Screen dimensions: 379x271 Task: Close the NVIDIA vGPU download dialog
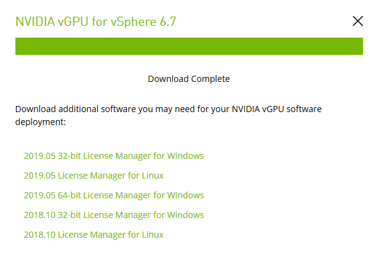point(357,21)
